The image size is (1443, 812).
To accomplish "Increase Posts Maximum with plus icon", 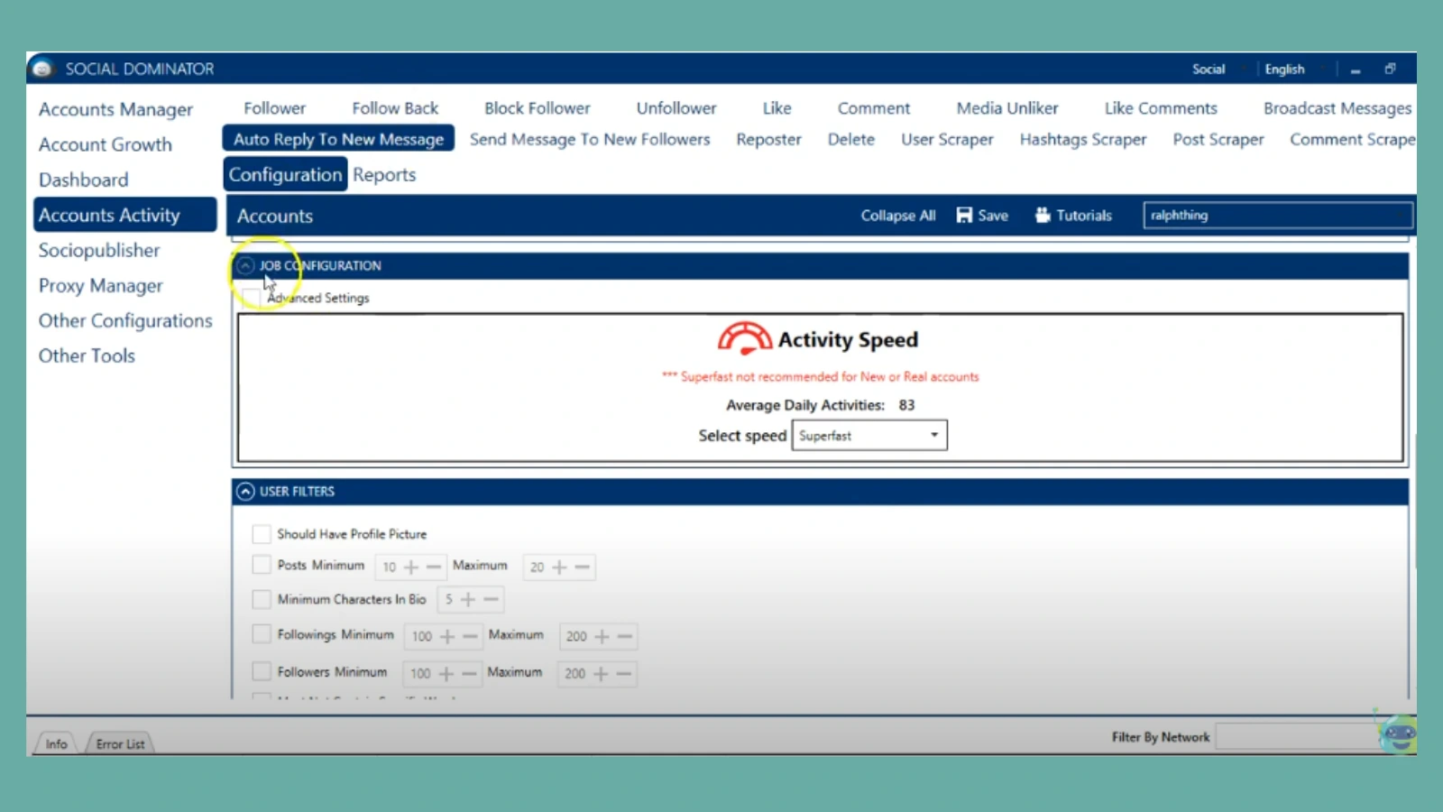I will point(559,567).
